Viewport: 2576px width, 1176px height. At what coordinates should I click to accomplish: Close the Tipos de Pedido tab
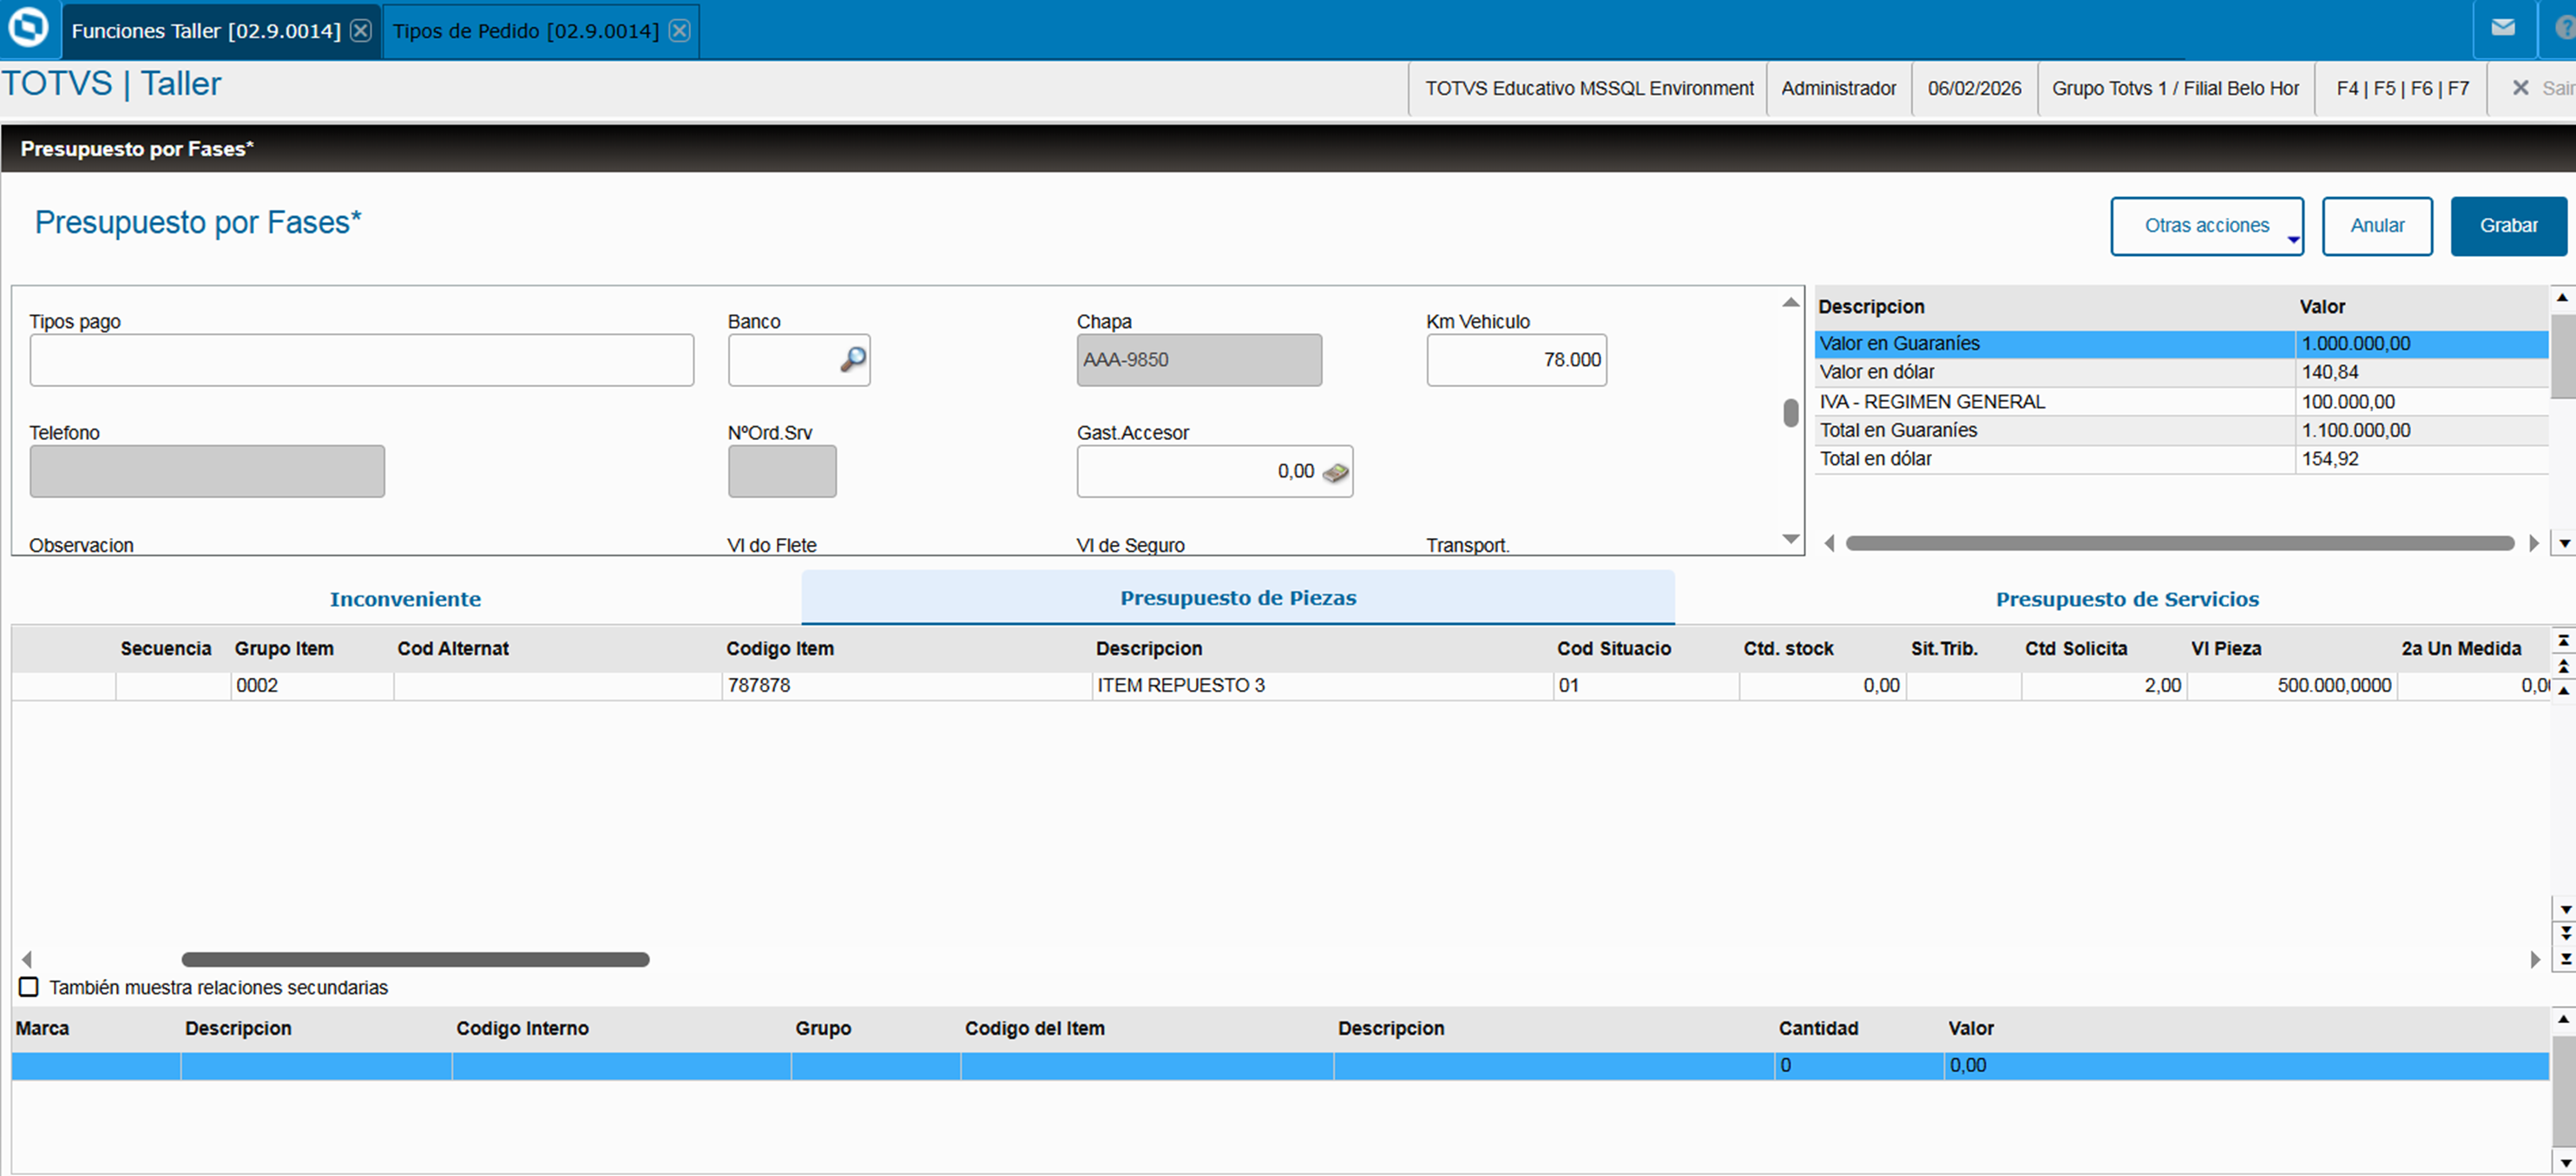point(679,31)
